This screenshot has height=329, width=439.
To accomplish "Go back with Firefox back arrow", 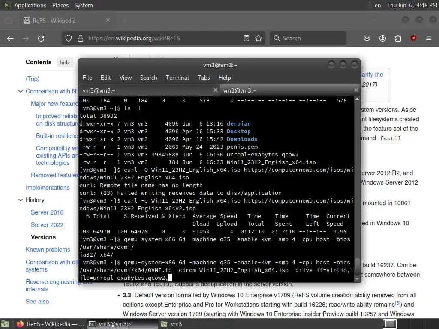I will tap(10, 38).
